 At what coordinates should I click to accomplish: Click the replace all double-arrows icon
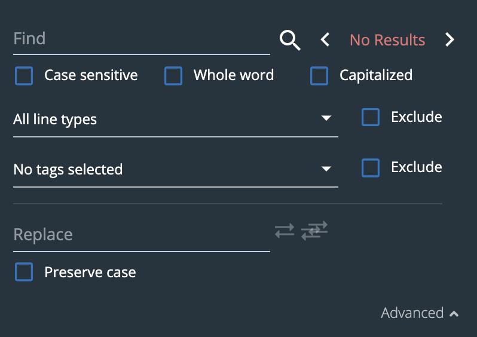tap(314, 231)
